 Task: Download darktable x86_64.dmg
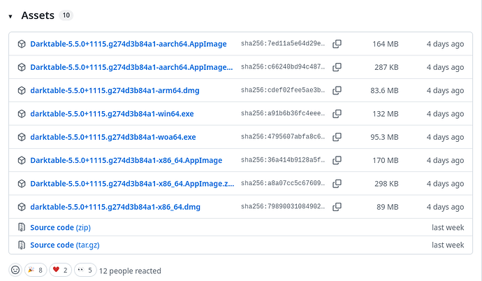(x=115, y=207)
